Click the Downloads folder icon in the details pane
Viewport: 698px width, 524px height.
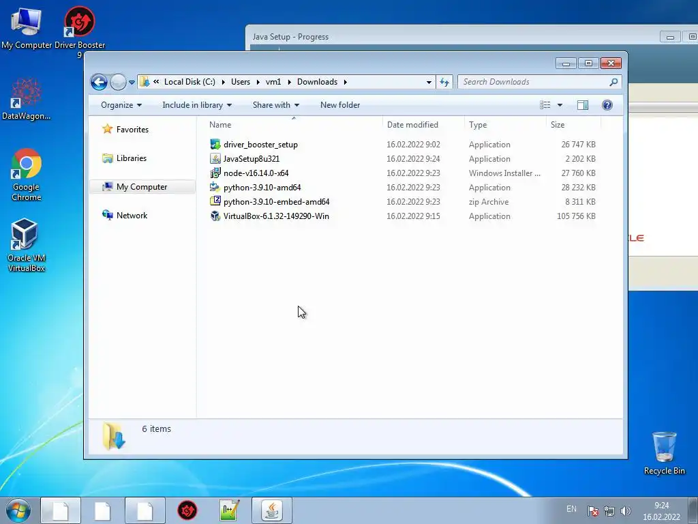114,436
